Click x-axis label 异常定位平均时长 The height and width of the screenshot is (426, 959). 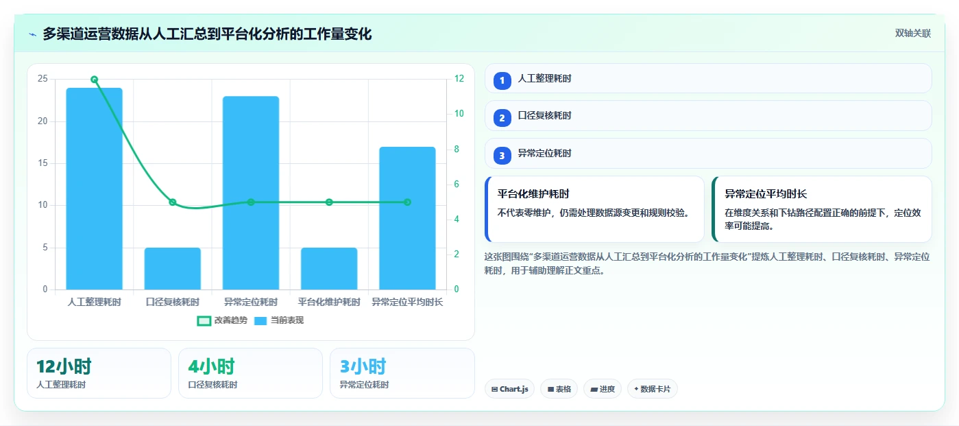point(407,302)
